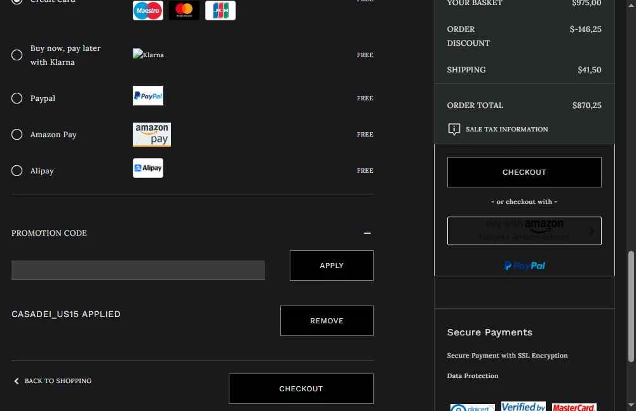636x411 pixels.
Task: Click the Maestro card logo
Action: click(x=148, y=10)
